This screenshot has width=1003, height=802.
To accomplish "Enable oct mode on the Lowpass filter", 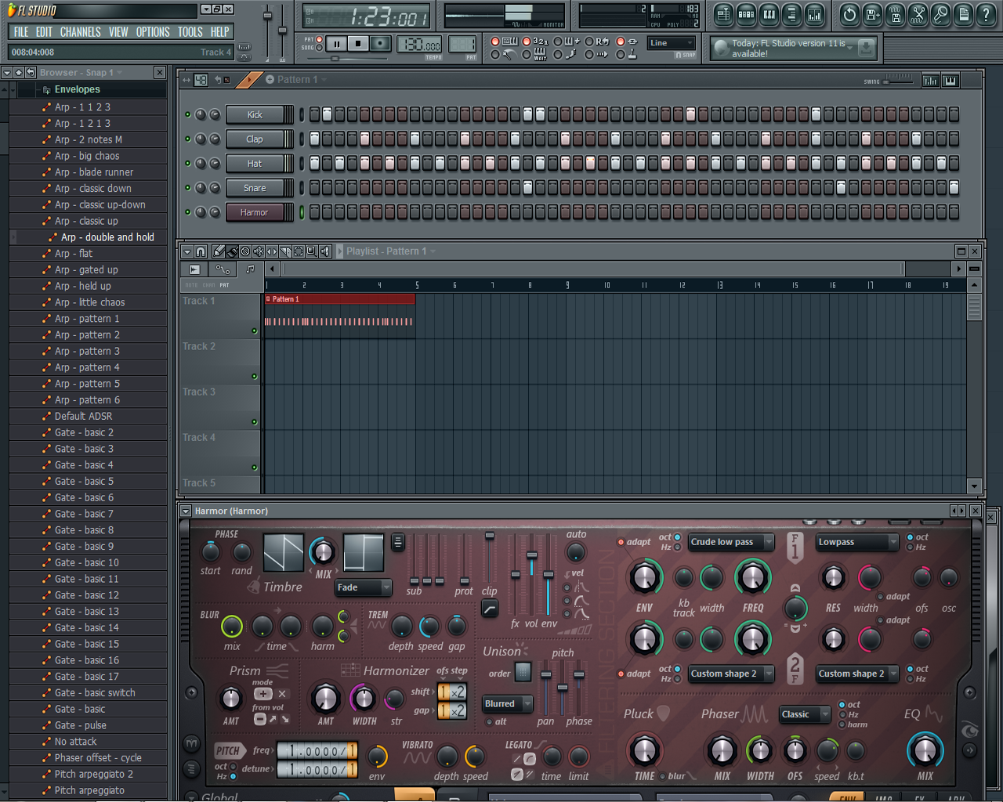I will pyautogui.click(x=911, y=536).
